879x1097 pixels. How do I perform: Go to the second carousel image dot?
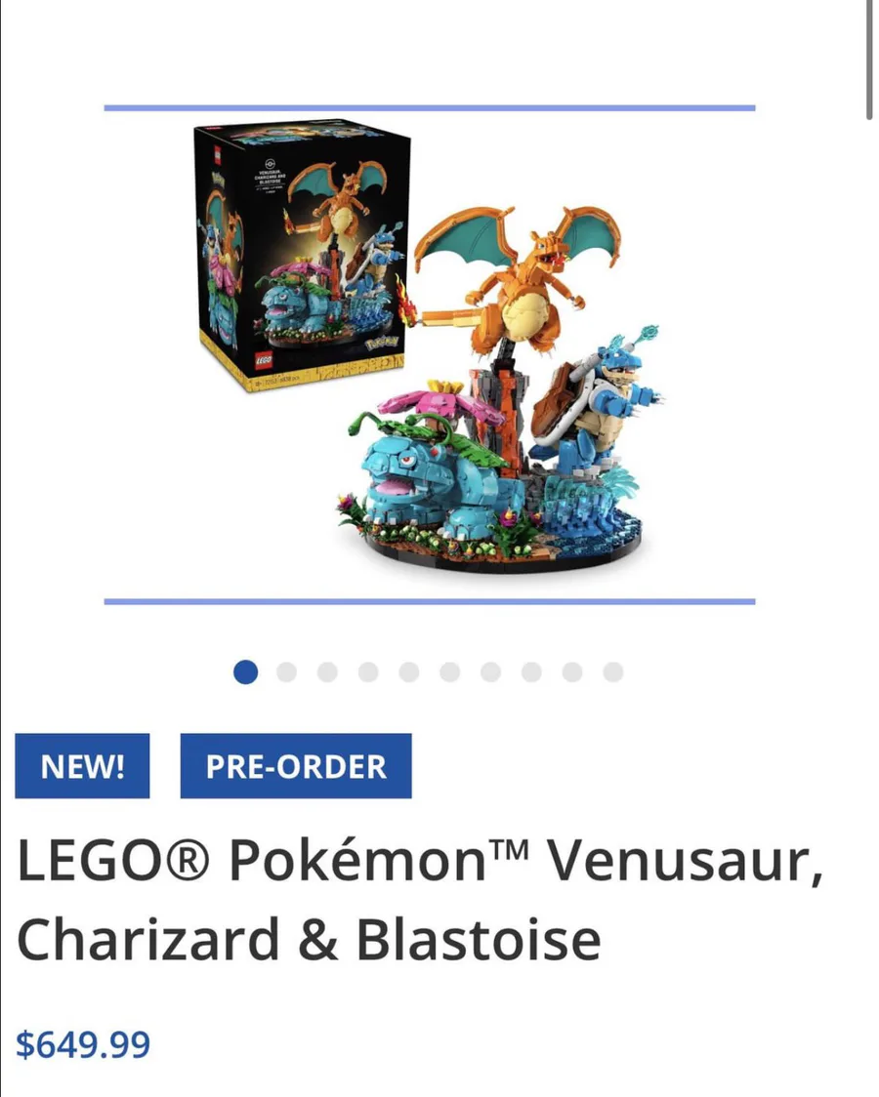coord(286,672)
